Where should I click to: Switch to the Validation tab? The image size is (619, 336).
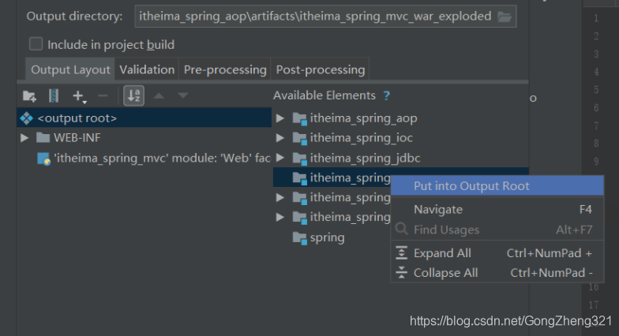pyautogui.click(x=147, y=69)
